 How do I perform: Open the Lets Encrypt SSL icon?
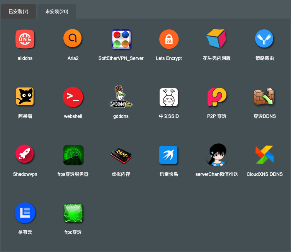(x=169, y=39)
